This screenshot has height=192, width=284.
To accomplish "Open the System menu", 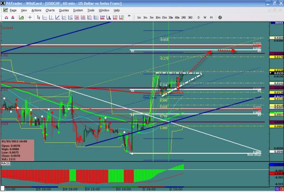I will [77, 10].
